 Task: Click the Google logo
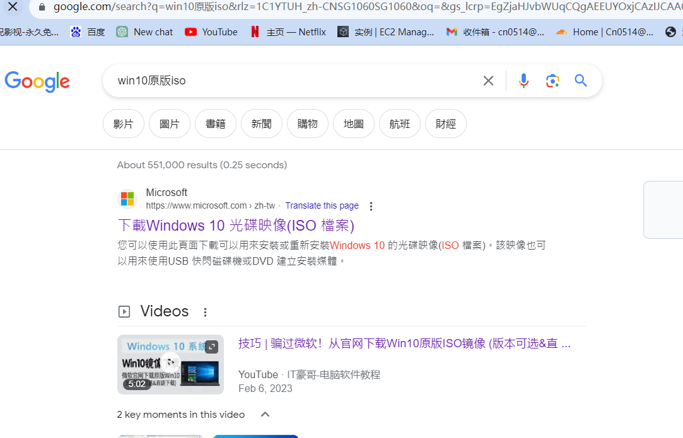[37, 81]
